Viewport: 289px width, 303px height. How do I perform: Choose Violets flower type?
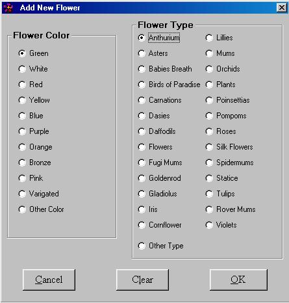(x=221, y=225)
